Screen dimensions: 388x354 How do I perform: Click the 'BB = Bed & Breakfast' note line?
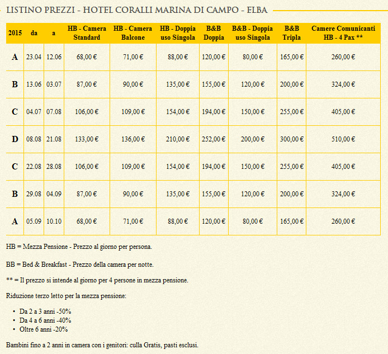click(x=80, y=265)
